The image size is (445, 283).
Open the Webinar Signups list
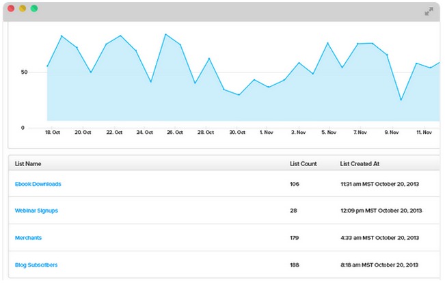[36, 211]
